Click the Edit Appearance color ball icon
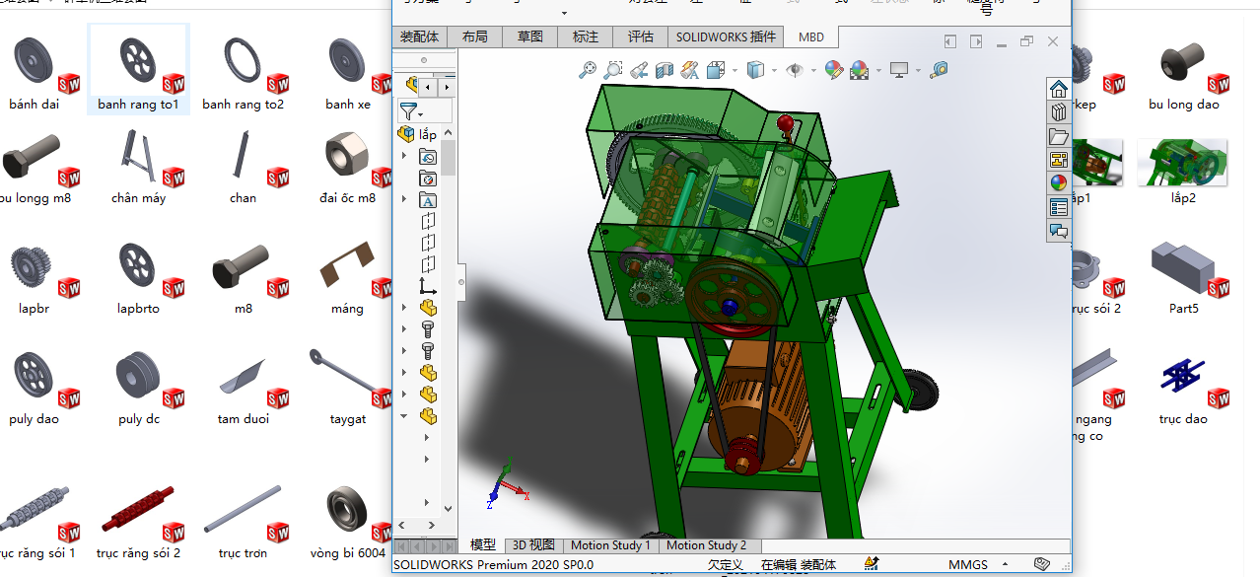1260x577 pixels. point(834,70)
